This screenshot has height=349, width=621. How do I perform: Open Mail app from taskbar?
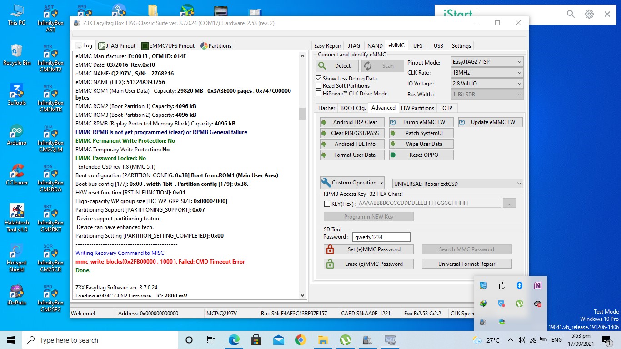point(278,340)
